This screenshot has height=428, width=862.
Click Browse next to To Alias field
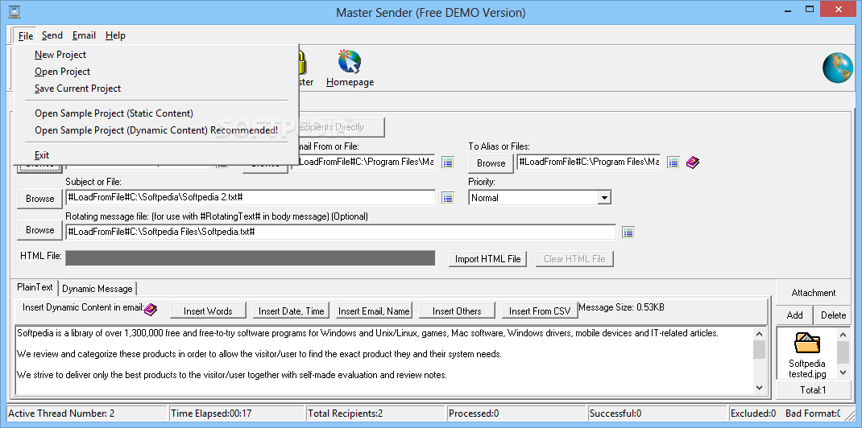coord(491,163)
